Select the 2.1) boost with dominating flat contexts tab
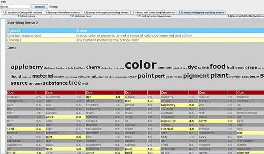 point(154,13)
